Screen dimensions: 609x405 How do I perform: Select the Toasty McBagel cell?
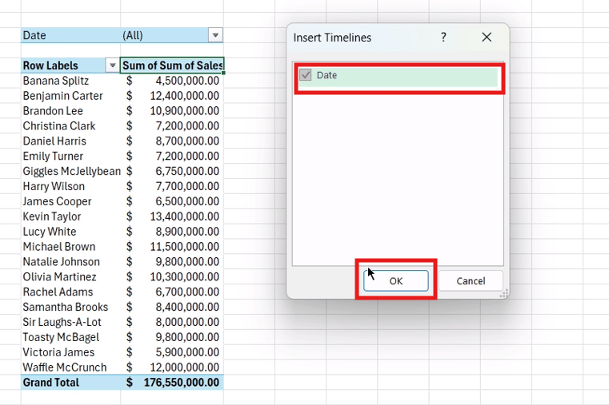(x=70, y=338)
